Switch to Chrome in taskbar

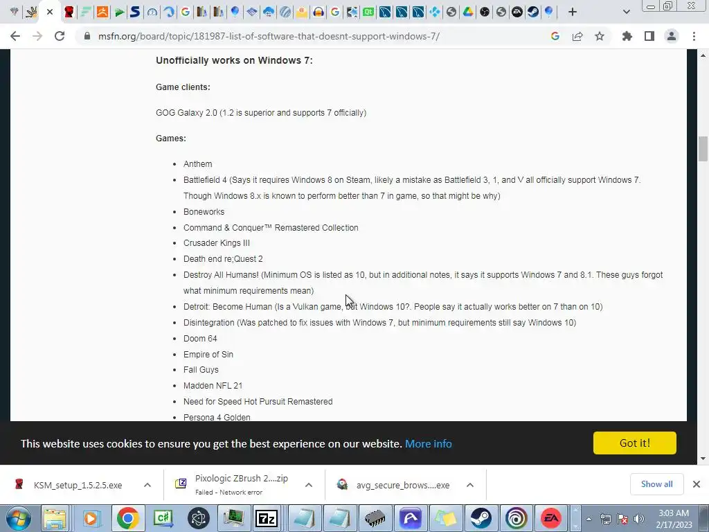click(128, 518)
